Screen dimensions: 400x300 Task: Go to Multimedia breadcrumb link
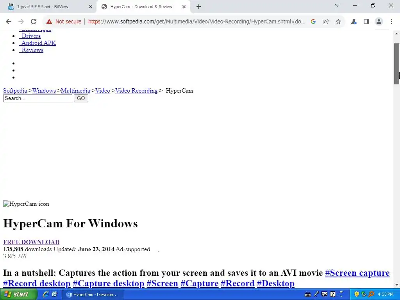click(75, 91)
